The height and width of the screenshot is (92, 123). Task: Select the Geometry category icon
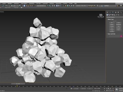(107, 15)
